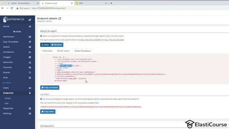Screen dimensions: 229x129
Task: Toggle the sidebar collapse icon
Action: 30,20
